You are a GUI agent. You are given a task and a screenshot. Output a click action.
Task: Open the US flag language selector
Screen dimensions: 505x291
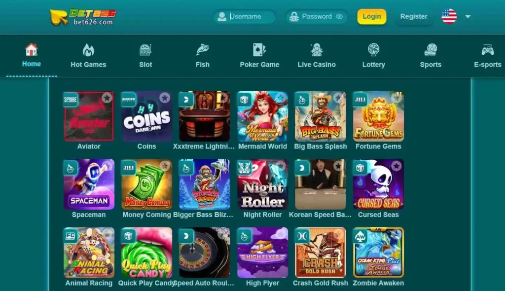[x=449, y=16]
